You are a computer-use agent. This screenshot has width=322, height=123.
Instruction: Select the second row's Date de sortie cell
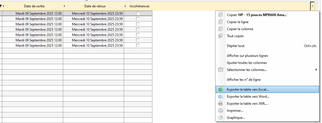[39, 19]
